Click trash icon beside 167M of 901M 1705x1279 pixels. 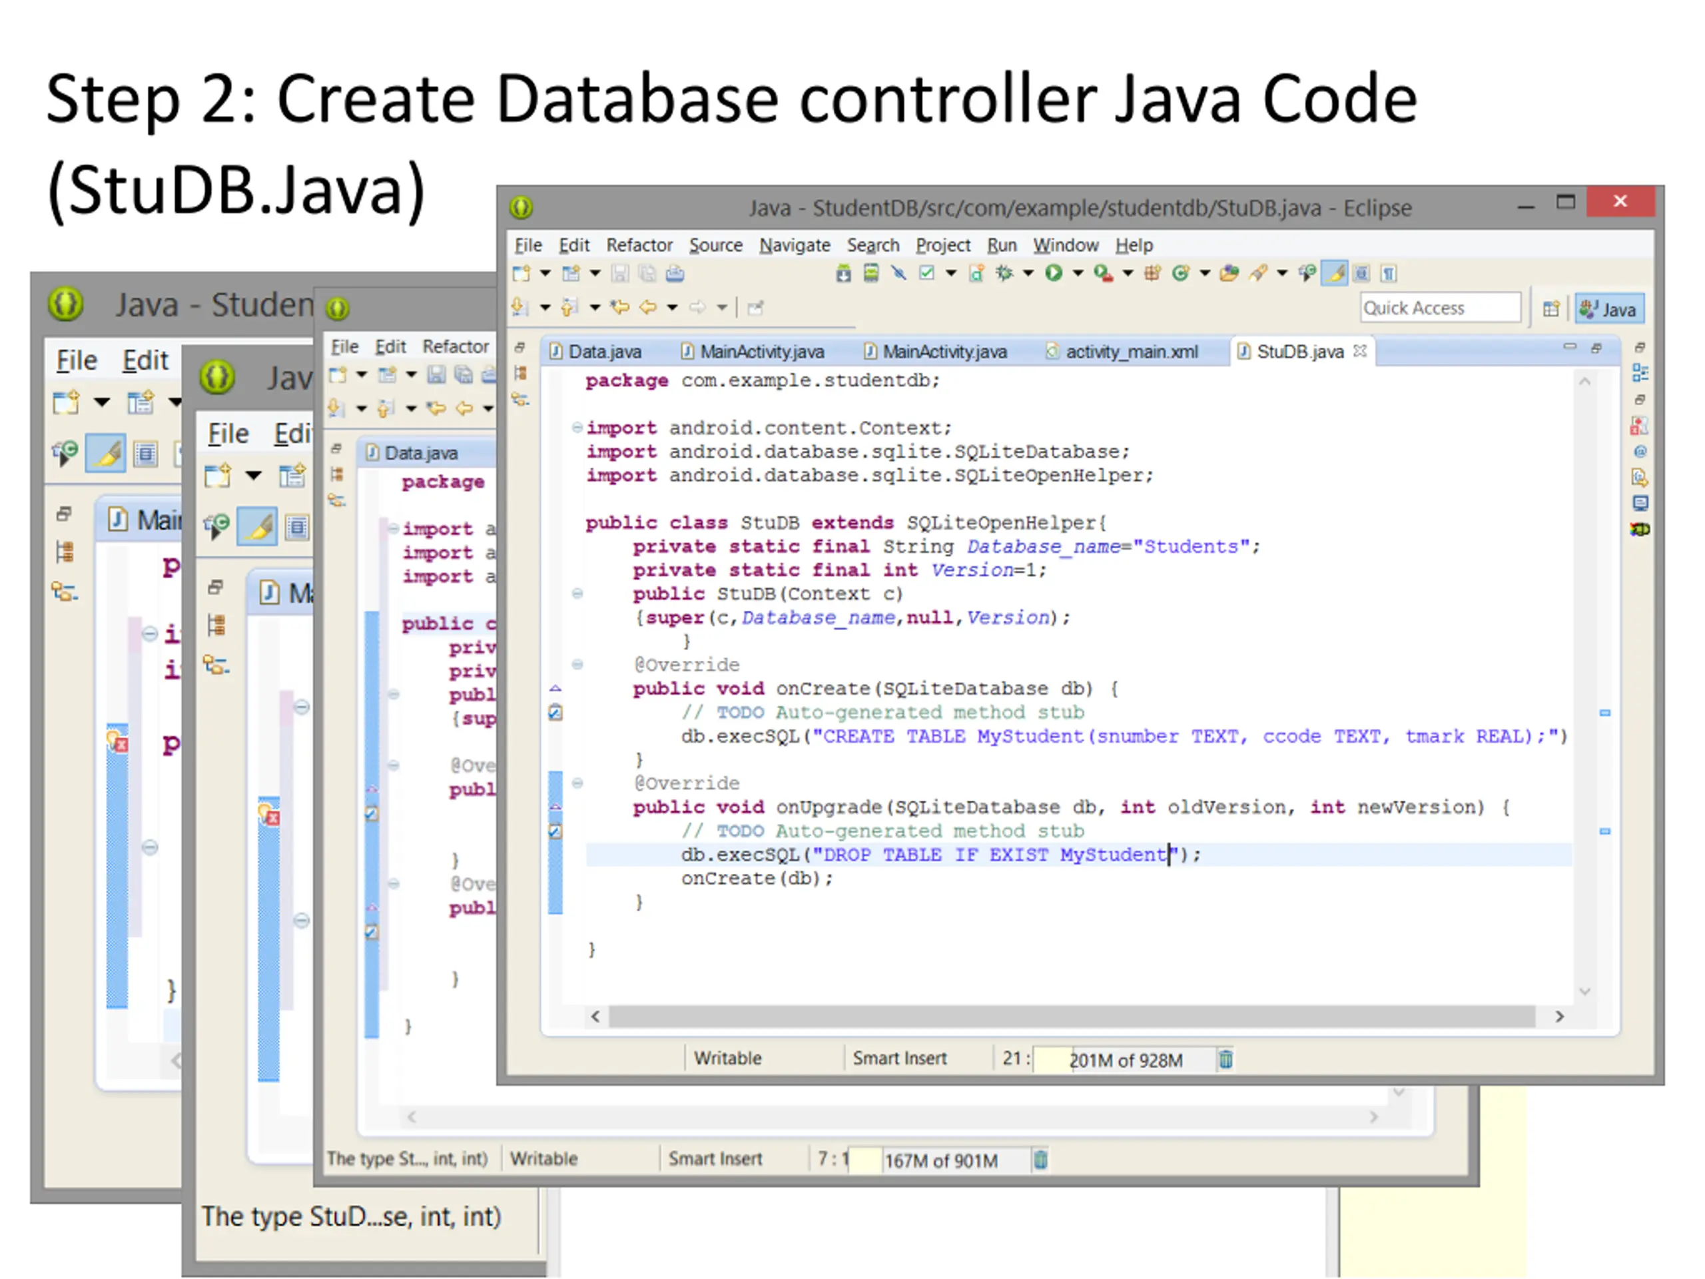coord(1040,1160)
